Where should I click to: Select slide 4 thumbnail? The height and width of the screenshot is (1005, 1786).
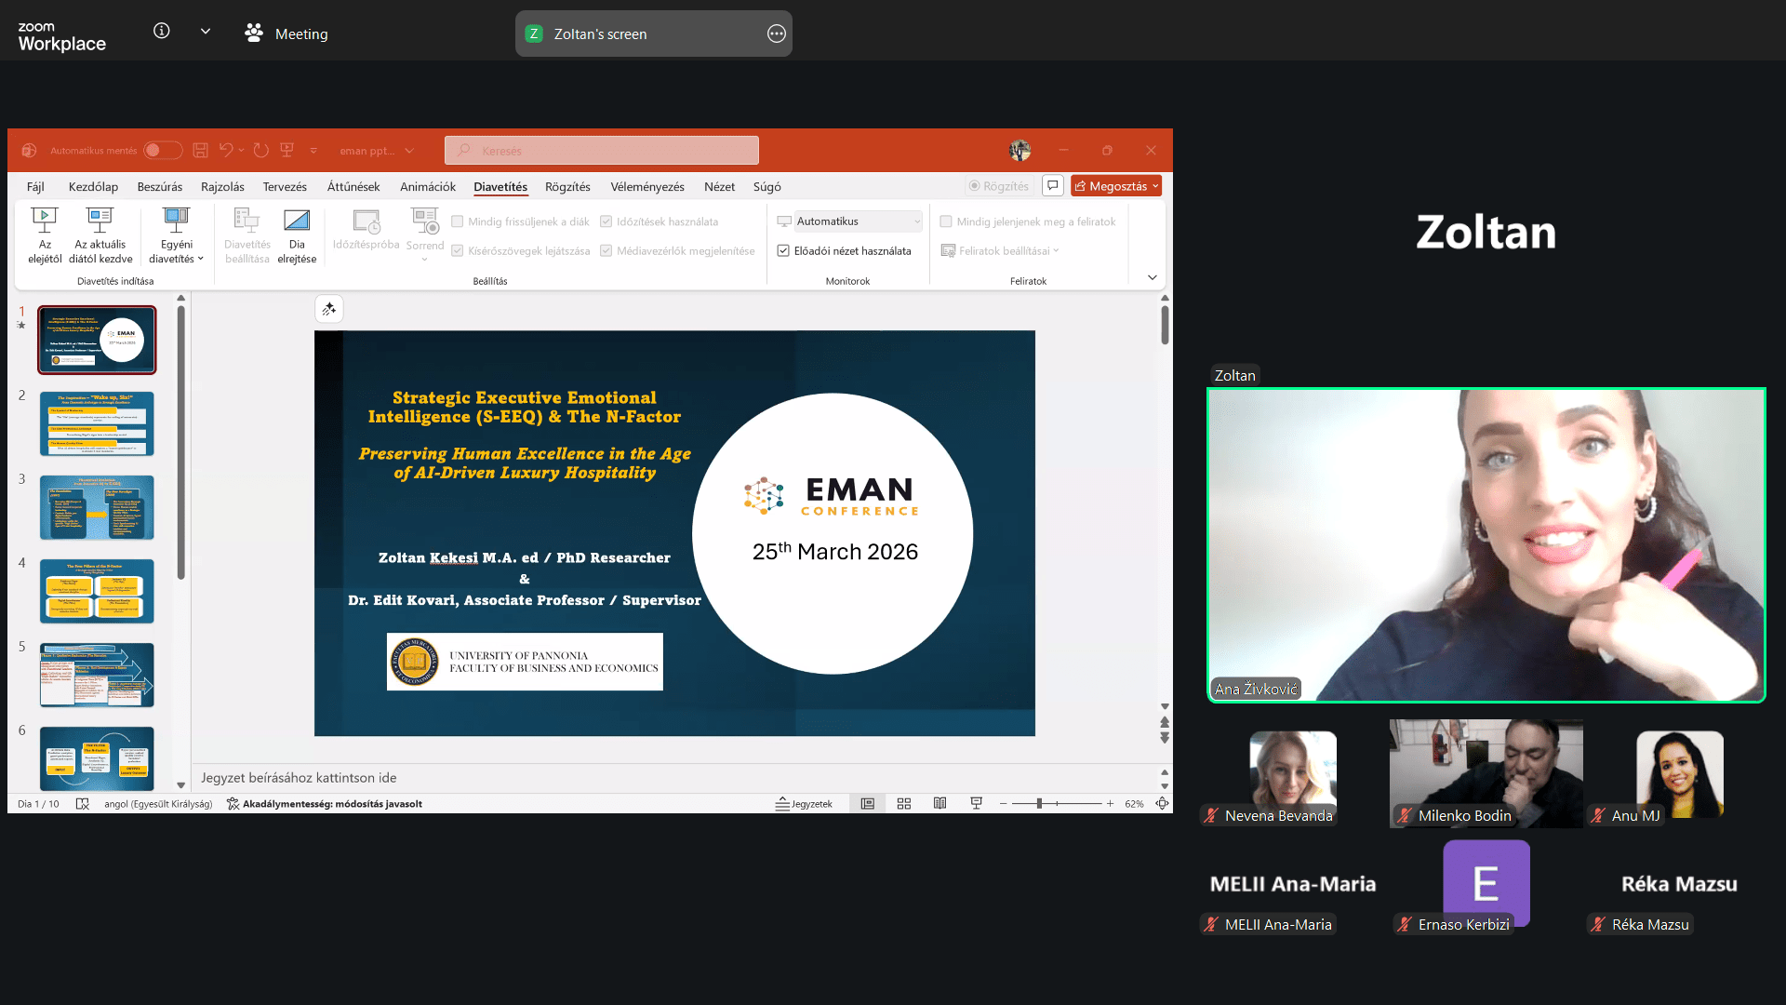(97, 591)
